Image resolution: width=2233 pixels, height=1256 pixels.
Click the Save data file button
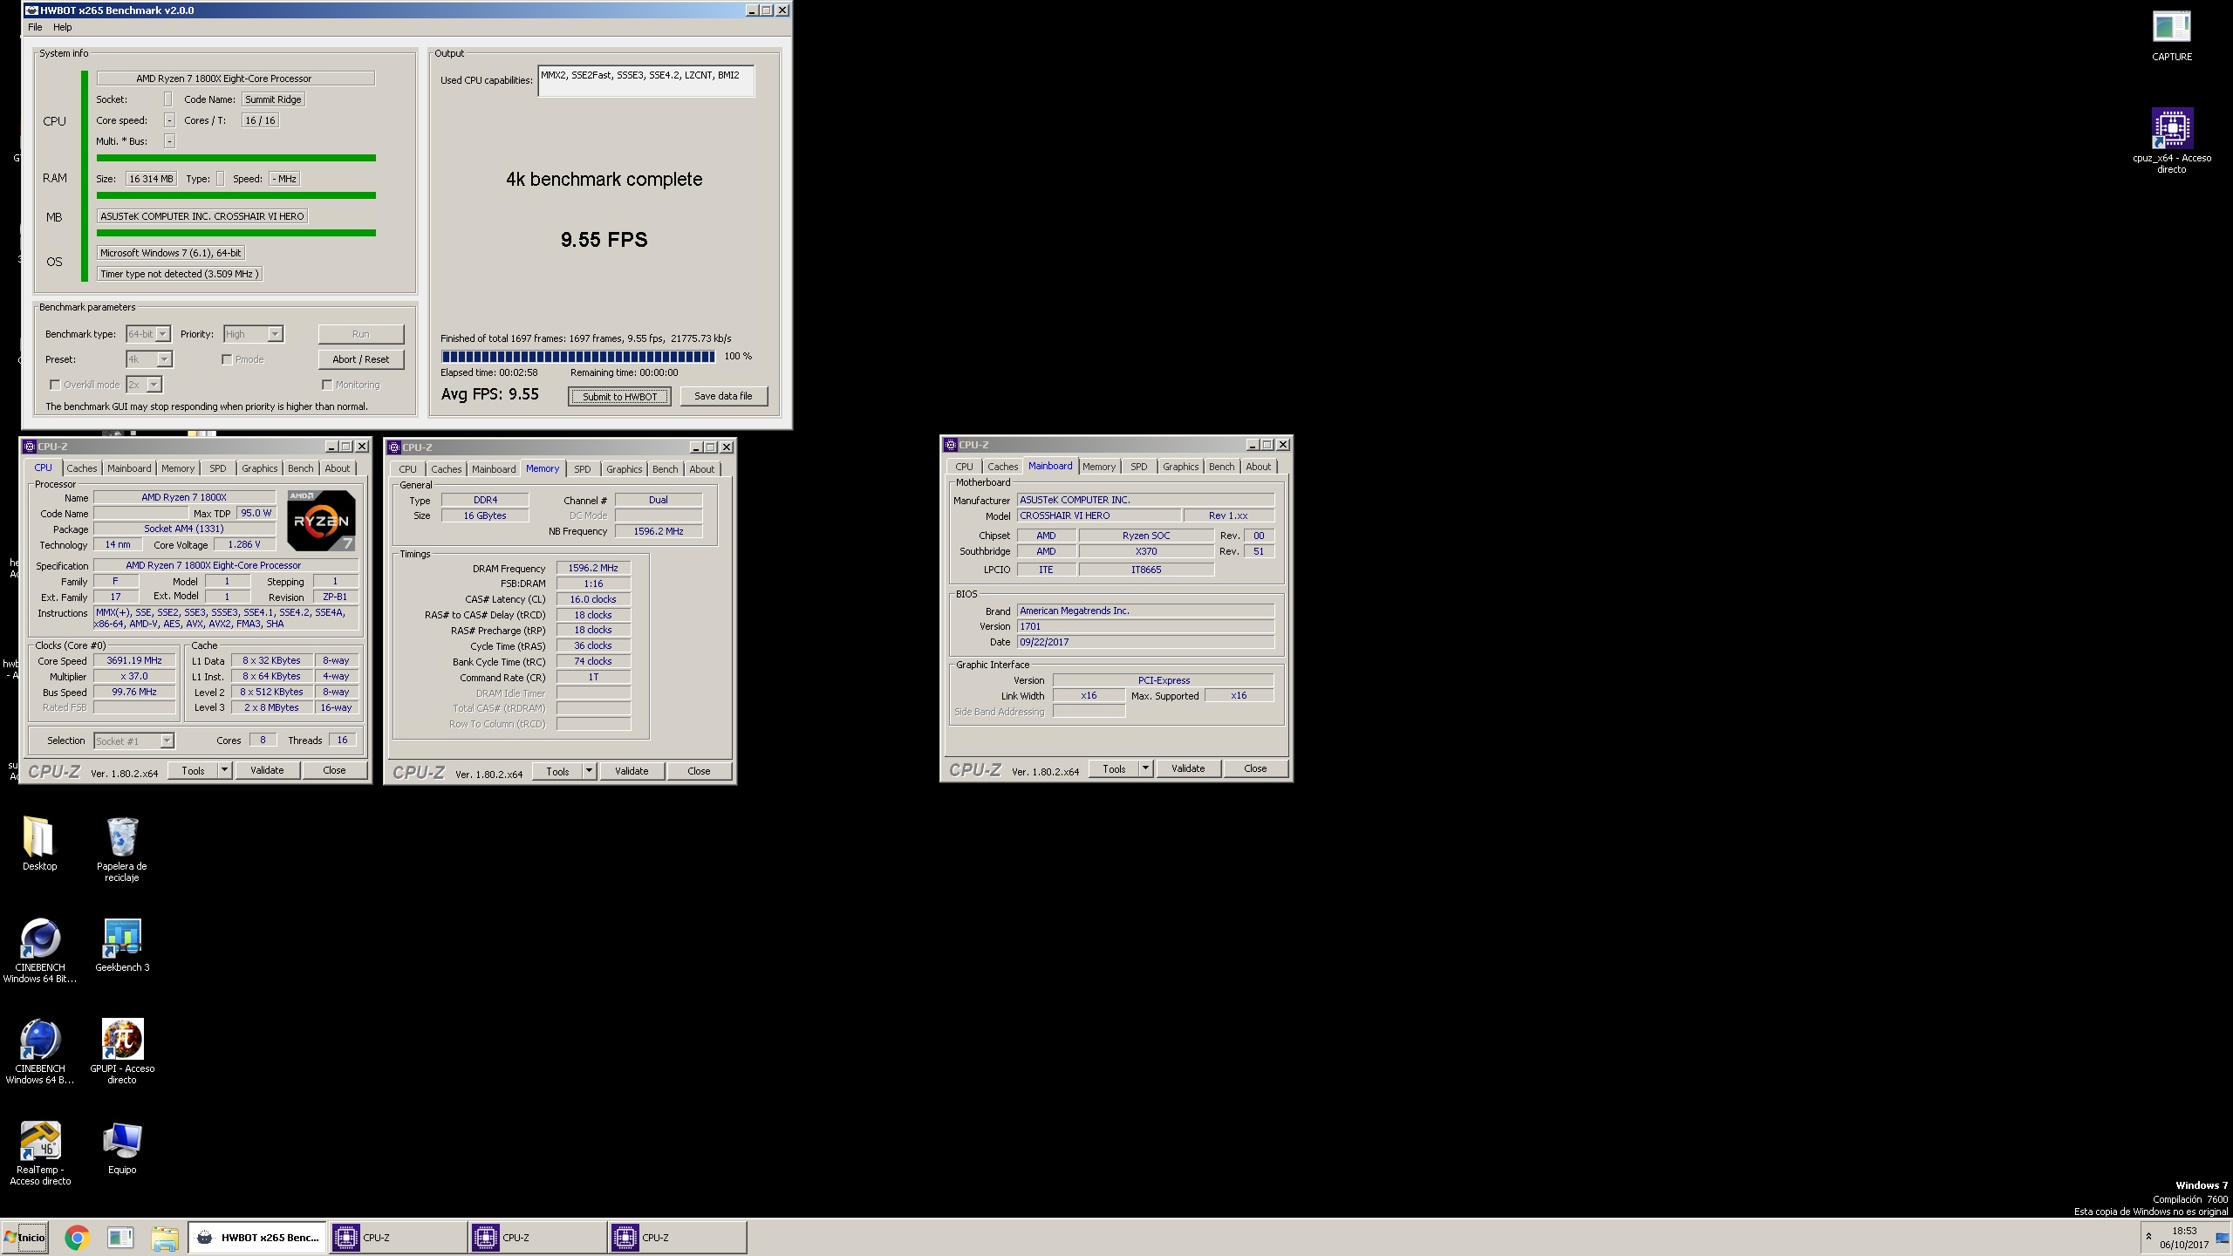(x=723, y=396)
